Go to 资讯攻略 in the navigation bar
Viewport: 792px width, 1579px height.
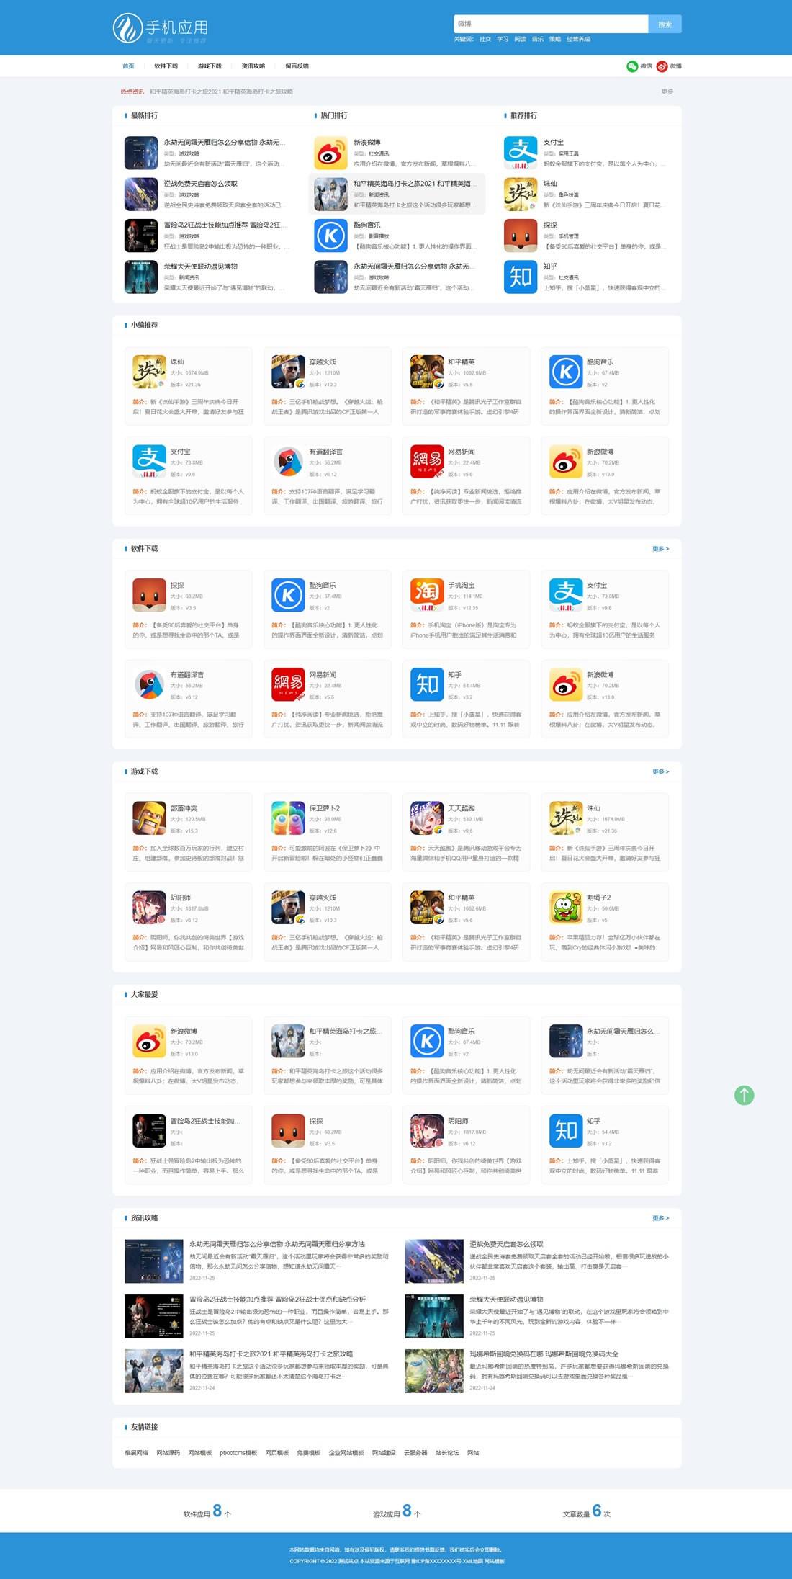coord(253,66)
